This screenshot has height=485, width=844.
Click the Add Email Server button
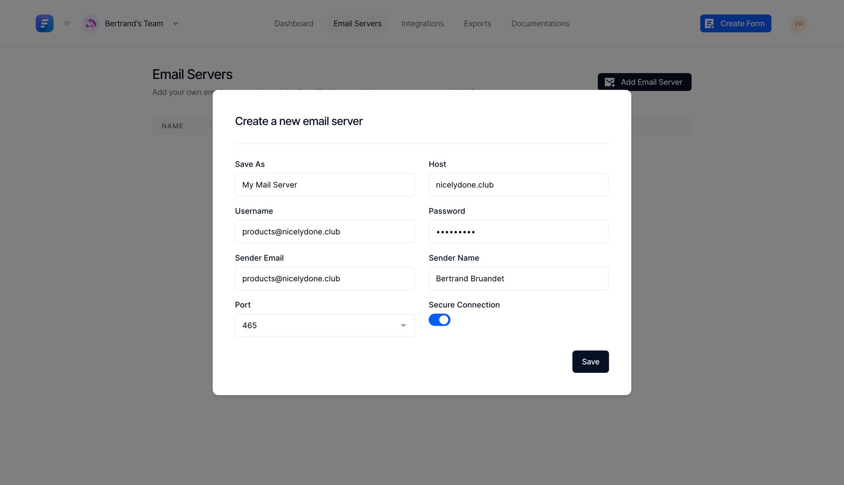[644, 82]
